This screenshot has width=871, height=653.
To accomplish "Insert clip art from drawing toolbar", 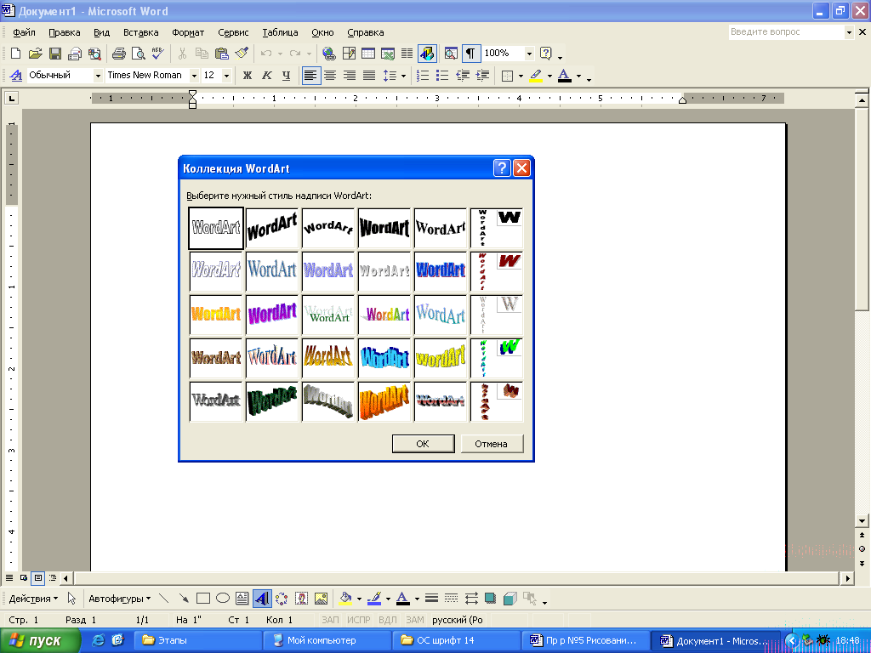I will pyautogui.click(x=302, y=598).
